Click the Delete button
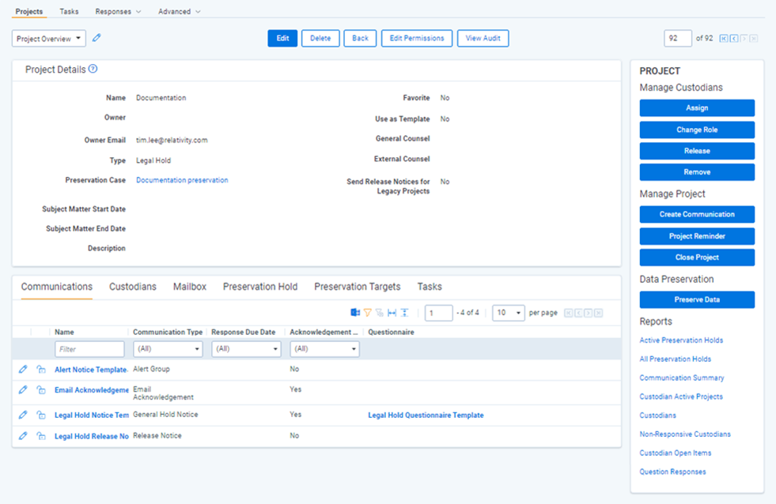The width and height of the screenshot is (776, 504). [x=320, y=38]
